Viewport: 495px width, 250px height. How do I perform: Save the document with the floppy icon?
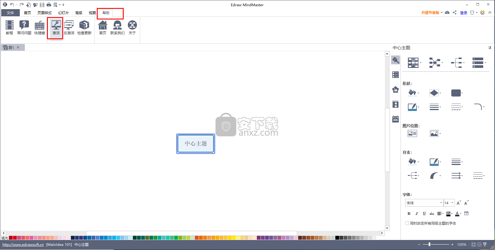coord(42,5)
